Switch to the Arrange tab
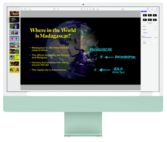The width and height of the screenshot is (167, 142). (x=156, y=11)
